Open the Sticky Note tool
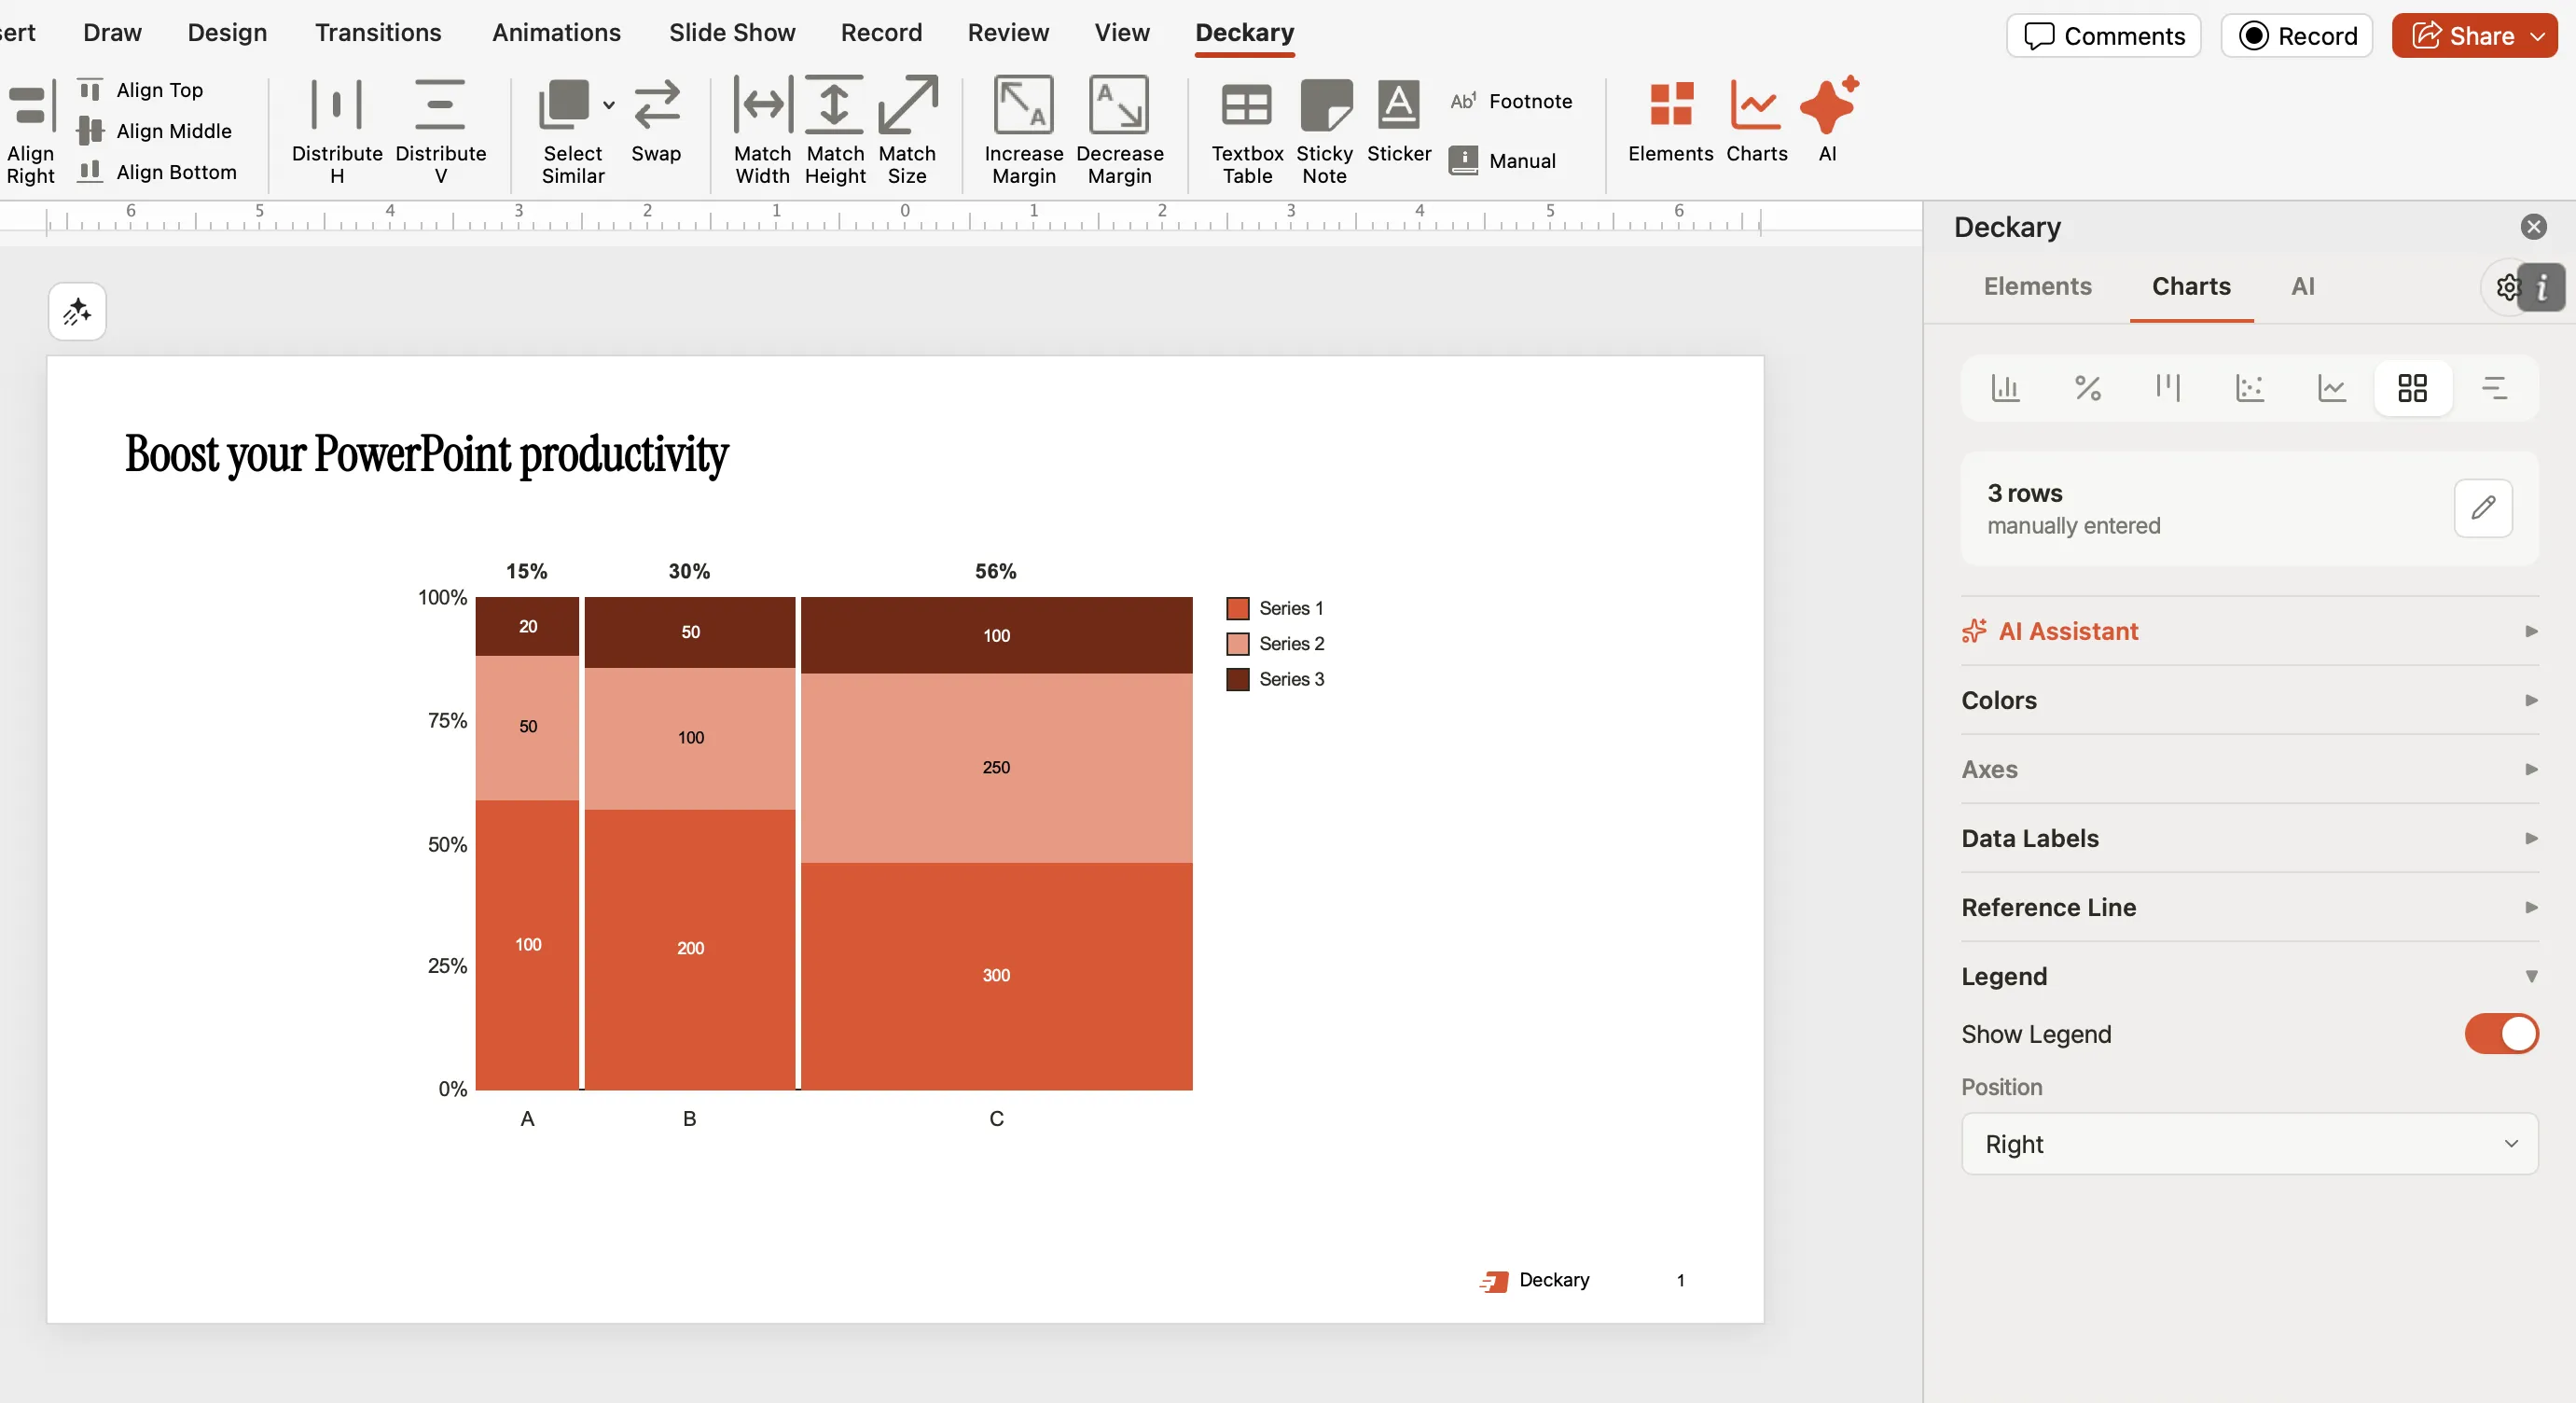This screenshot has height=1403, width=2576. [1323, 130]
